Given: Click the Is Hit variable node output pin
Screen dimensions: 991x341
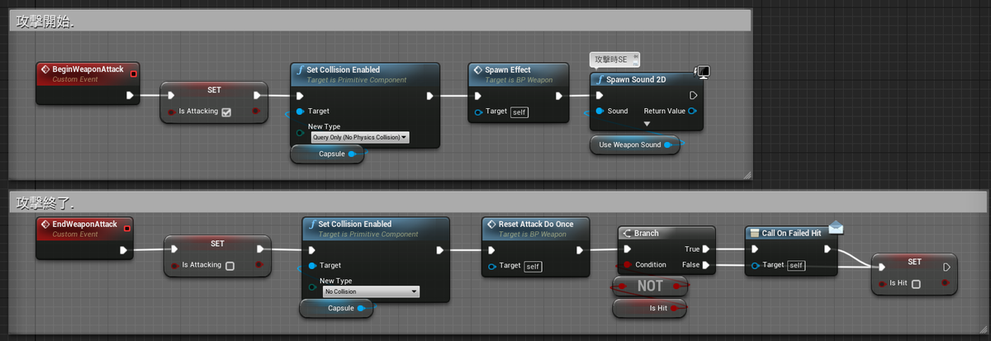Looking at the screenshot, I should [x=675, y=308].
